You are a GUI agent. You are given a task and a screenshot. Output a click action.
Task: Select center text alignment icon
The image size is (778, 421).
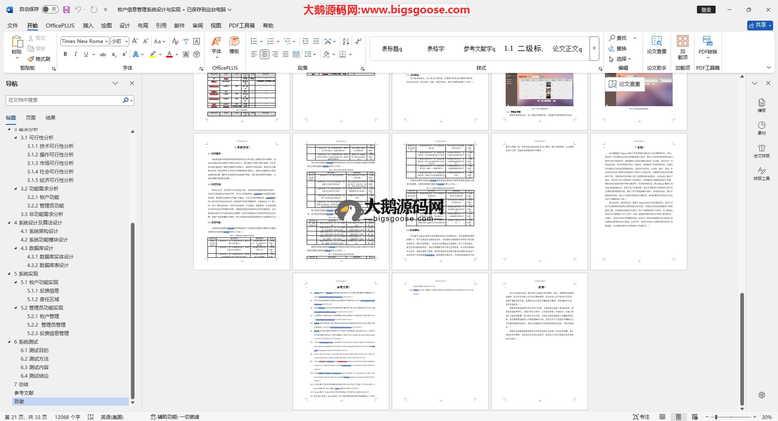pyautogui.click(x=264, y=54)
